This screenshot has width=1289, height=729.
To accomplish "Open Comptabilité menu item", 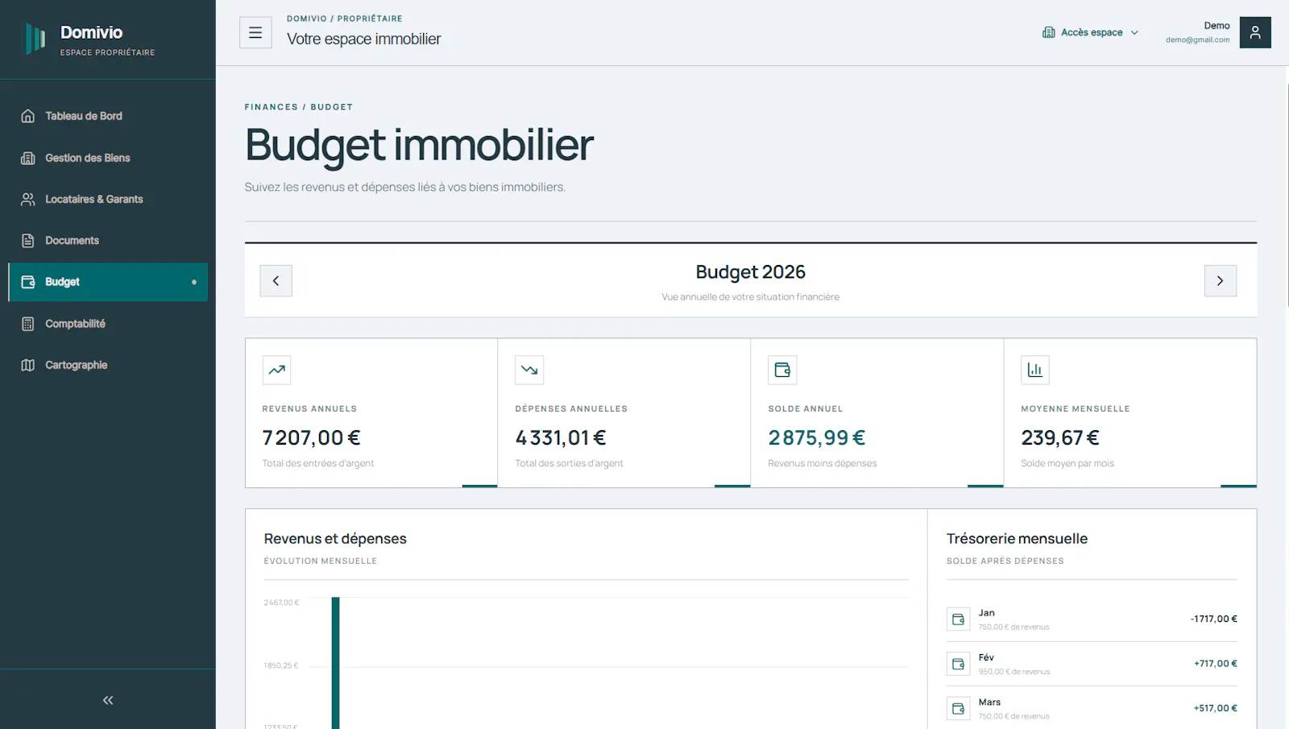I will (108, 324).
